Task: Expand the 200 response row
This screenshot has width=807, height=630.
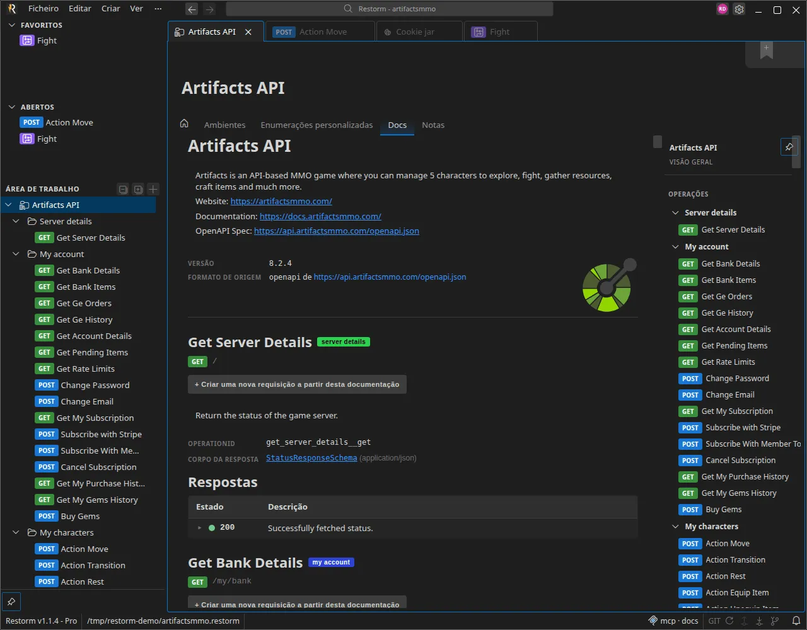Action: click(x=200, y=527)
